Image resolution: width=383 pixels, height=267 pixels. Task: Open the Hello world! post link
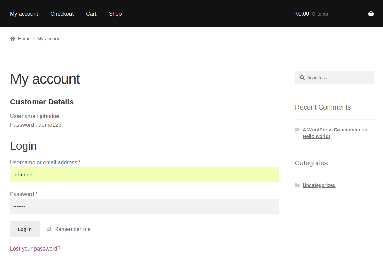(x=316, y=136)
